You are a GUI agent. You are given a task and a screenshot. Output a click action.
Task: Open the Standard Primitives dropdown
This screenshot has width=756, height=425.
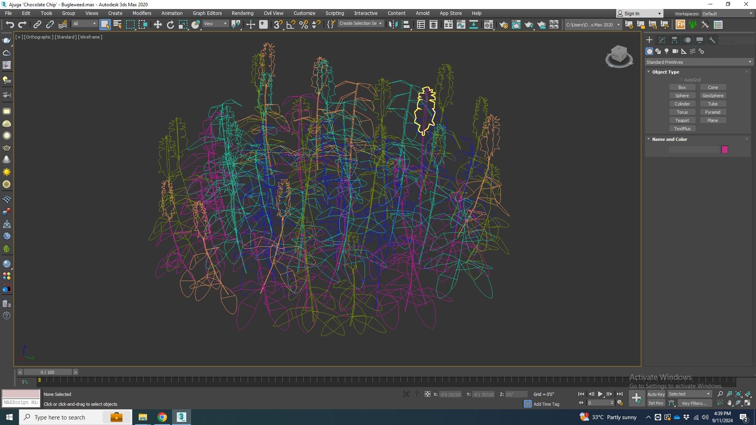pos(699,62)
